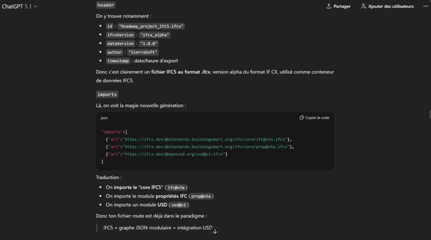The height and width of the screenshot is (240, 431).
Task: Click the "SierraSoft" author value chip
Action: [143, 52]
